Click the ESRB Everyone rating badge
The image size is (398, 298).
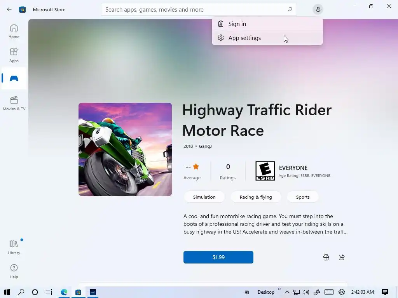tap(265, 171)
